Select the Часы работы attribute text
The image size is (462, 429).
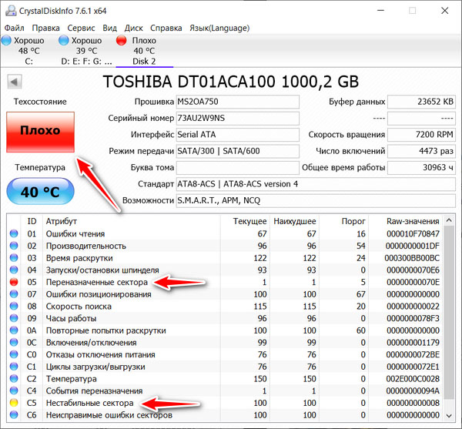point(71,319)
